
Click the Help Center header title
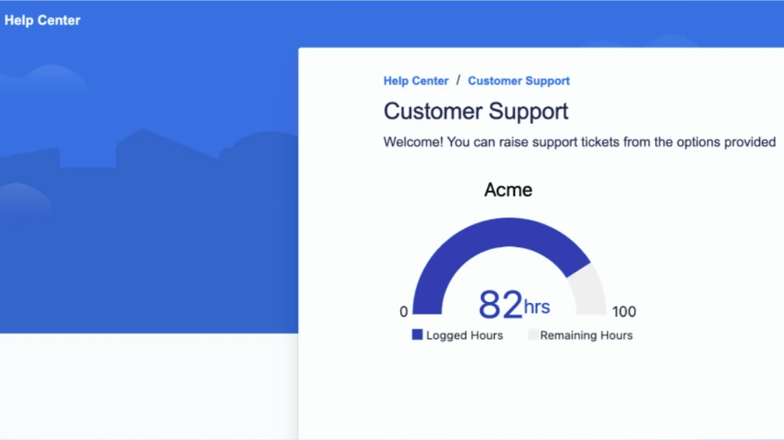pos(42,21)
